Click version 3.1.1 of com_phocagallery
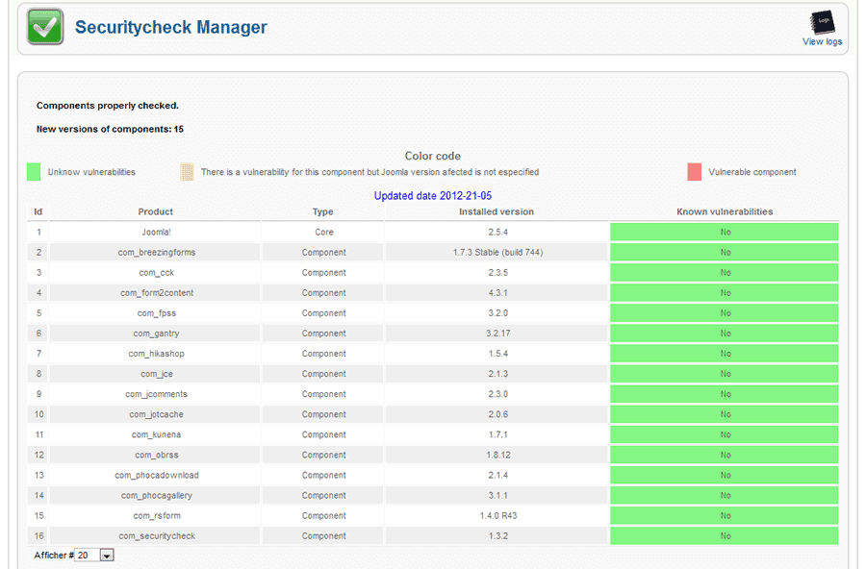 [497, 496]
